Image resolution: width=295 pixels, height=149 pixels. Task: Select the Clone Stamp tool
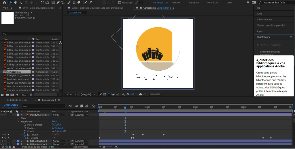pos(74,2)
